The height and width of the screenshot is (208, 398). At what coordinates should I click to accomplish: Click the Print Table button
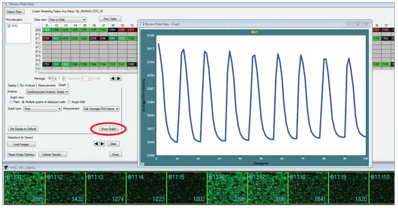tap(110, 19)
